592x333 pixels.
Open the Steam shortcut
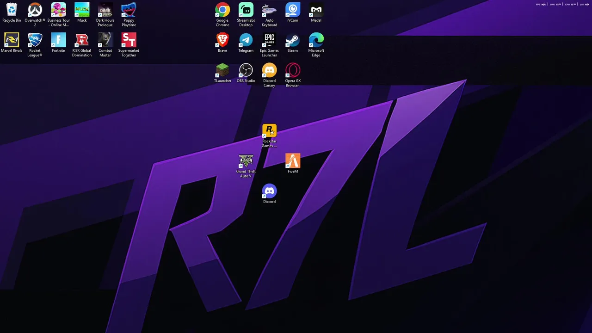coord(293,43)
